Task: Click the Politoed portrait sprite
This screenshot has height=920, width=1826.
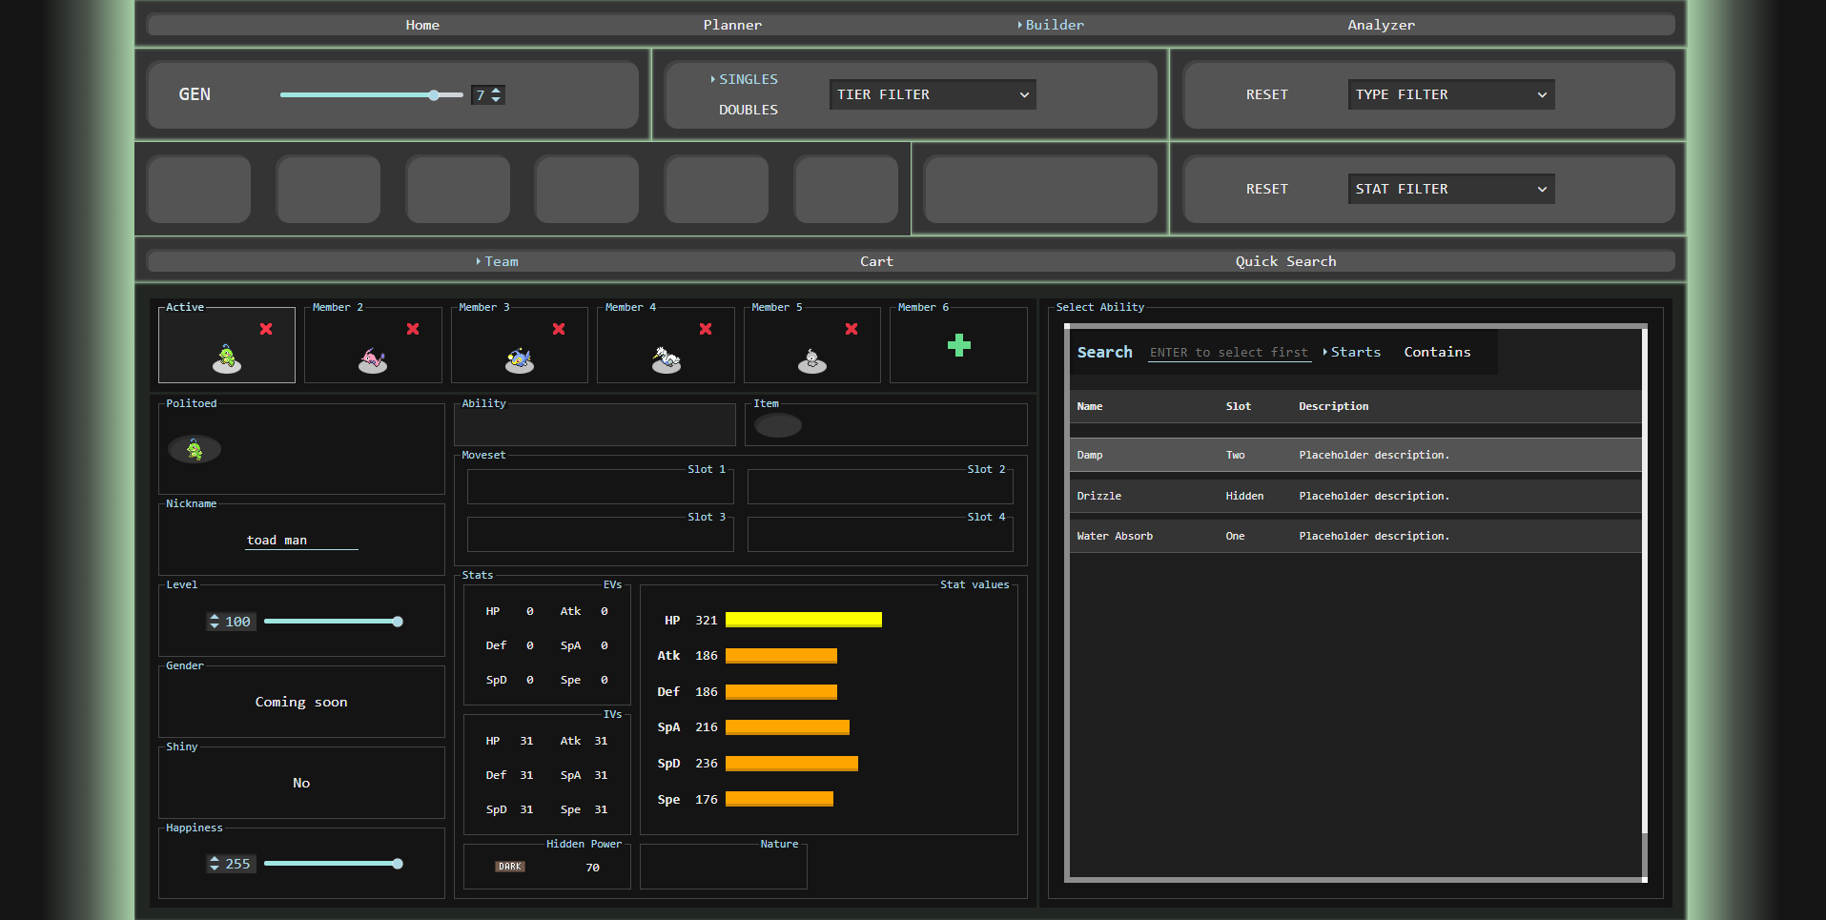Action: pos(195,449)
